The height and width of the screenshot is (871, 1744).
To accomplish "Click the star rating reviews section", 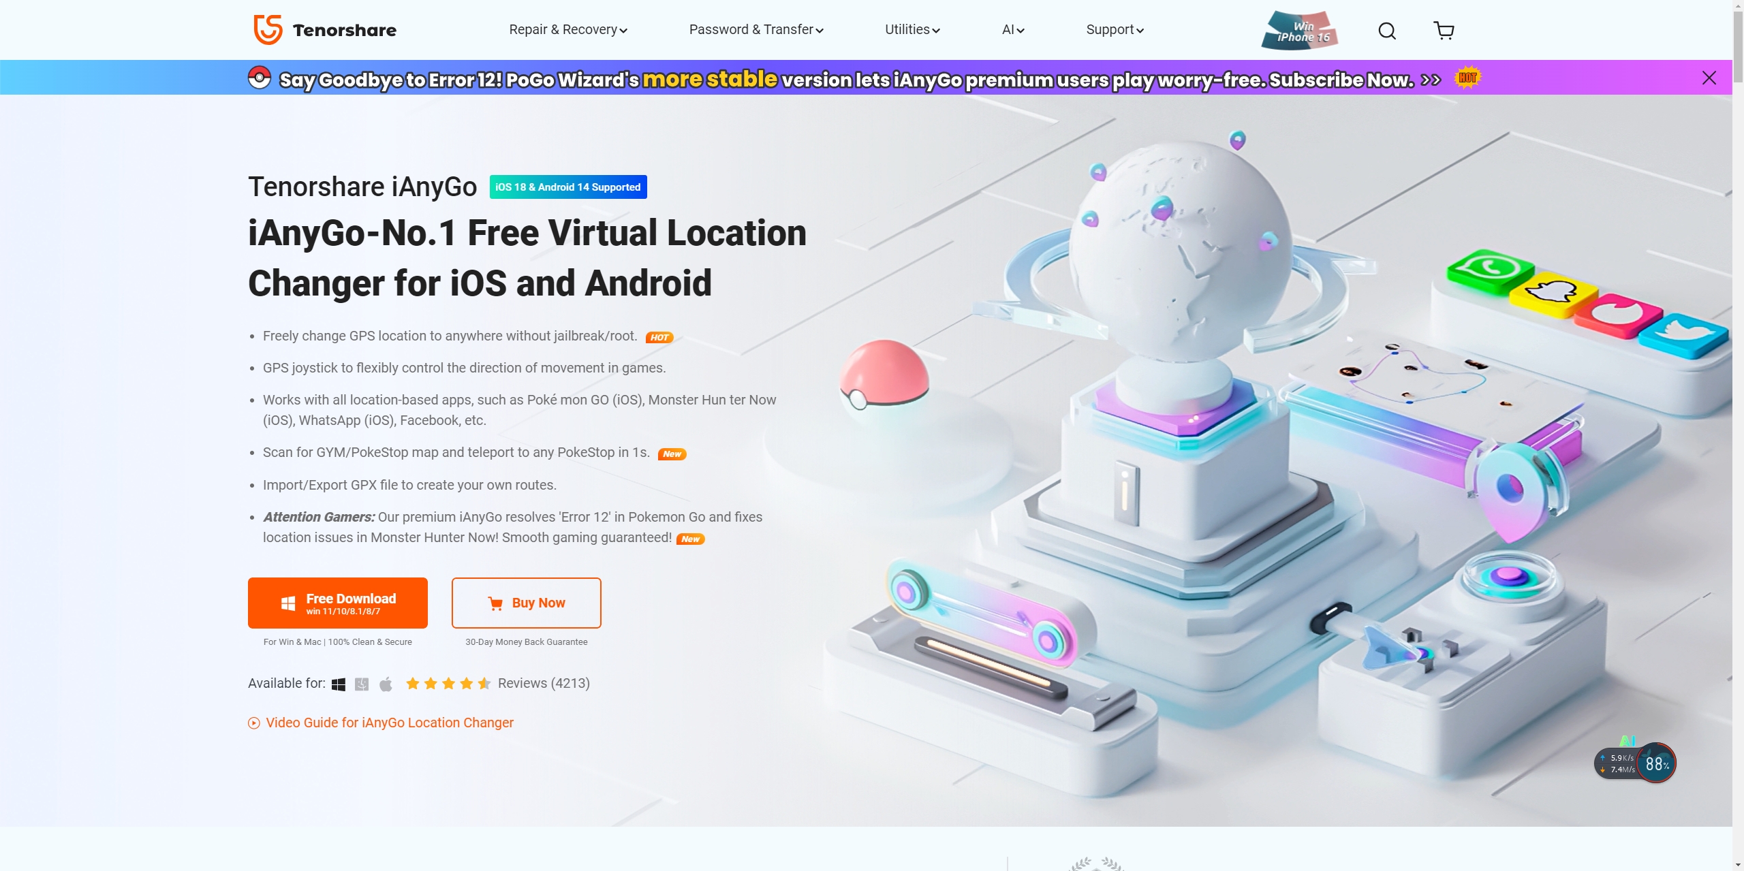I will (x=496, y=683).
